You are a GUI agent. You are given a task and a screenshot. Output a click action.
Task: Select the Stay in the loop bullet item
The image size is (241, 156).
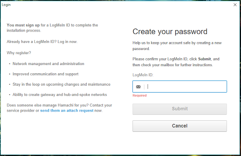pyautogui.click(x=61, y=84)
